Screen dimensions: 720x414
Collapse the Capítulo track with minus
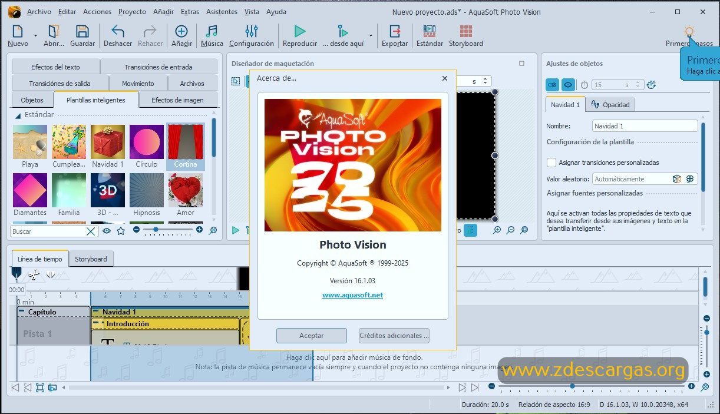coord(22,312)
